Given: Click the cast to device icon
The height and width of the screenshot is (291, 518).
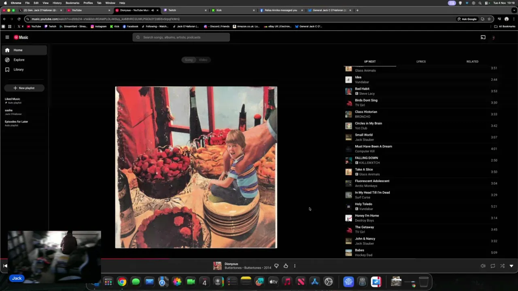Looking at the screenshot, I should click(483, 37).
